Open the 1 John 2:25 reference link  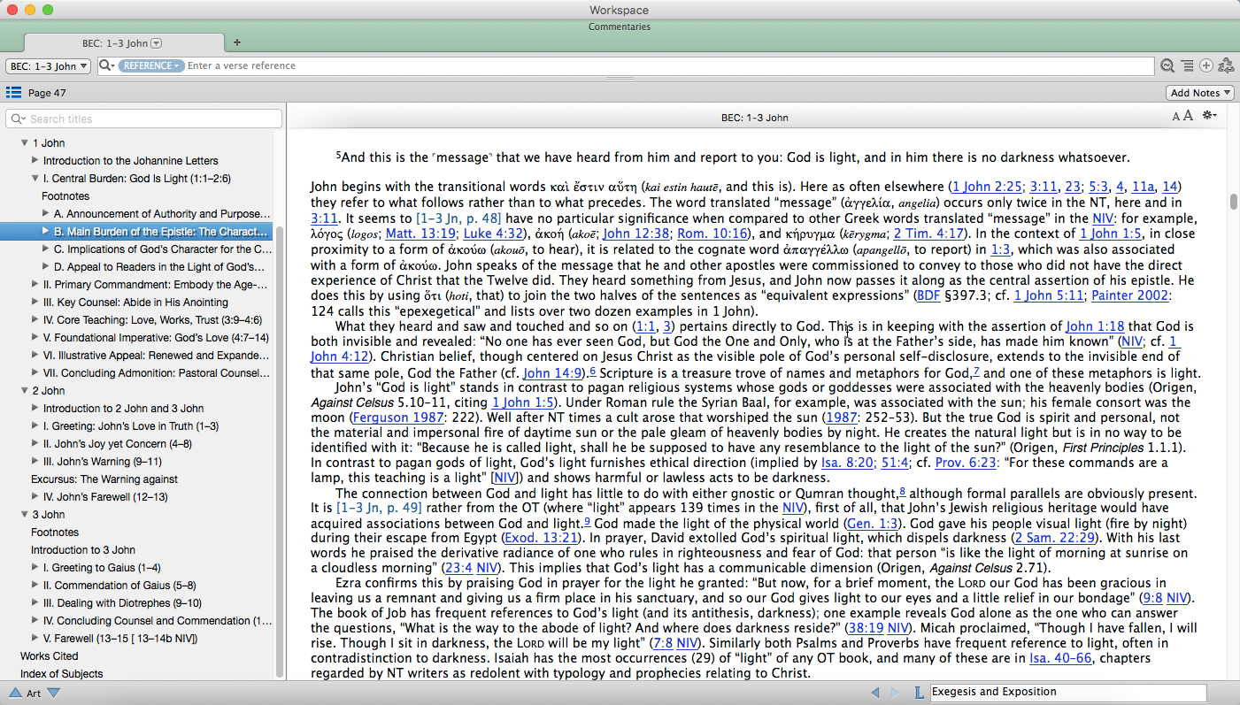(987, 187)
